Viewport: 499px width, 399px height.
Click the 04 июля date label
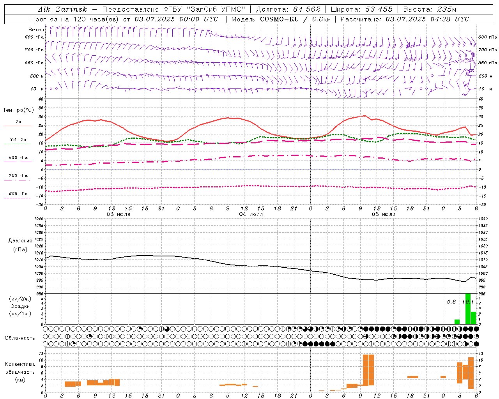pos(251,214)
